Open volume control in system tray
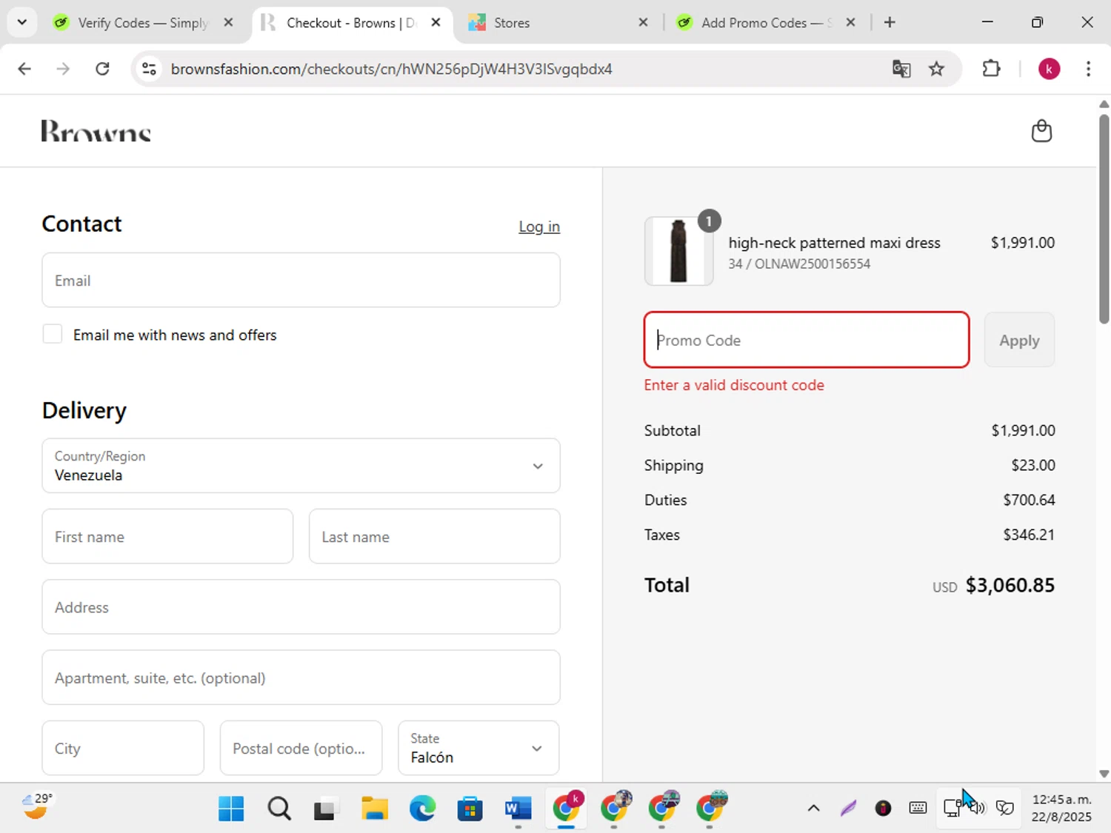 (x=979, y=808)
